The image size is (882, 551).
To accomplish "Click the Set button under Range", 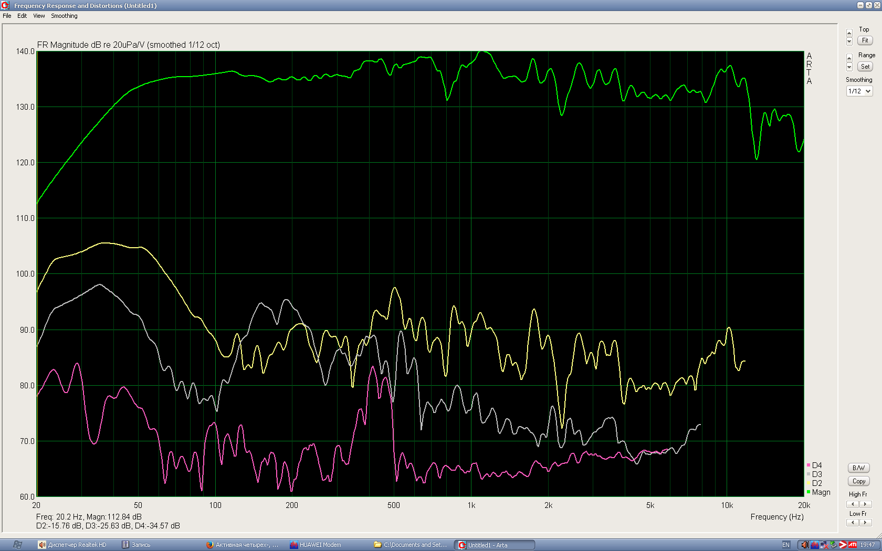I will [865, 67].
